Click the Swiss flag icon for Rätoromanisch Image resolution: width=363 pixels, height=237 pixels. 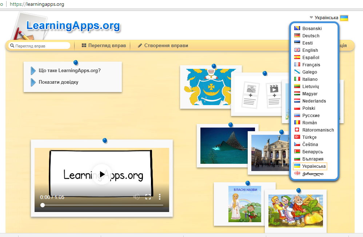click(x=297, y=130)
